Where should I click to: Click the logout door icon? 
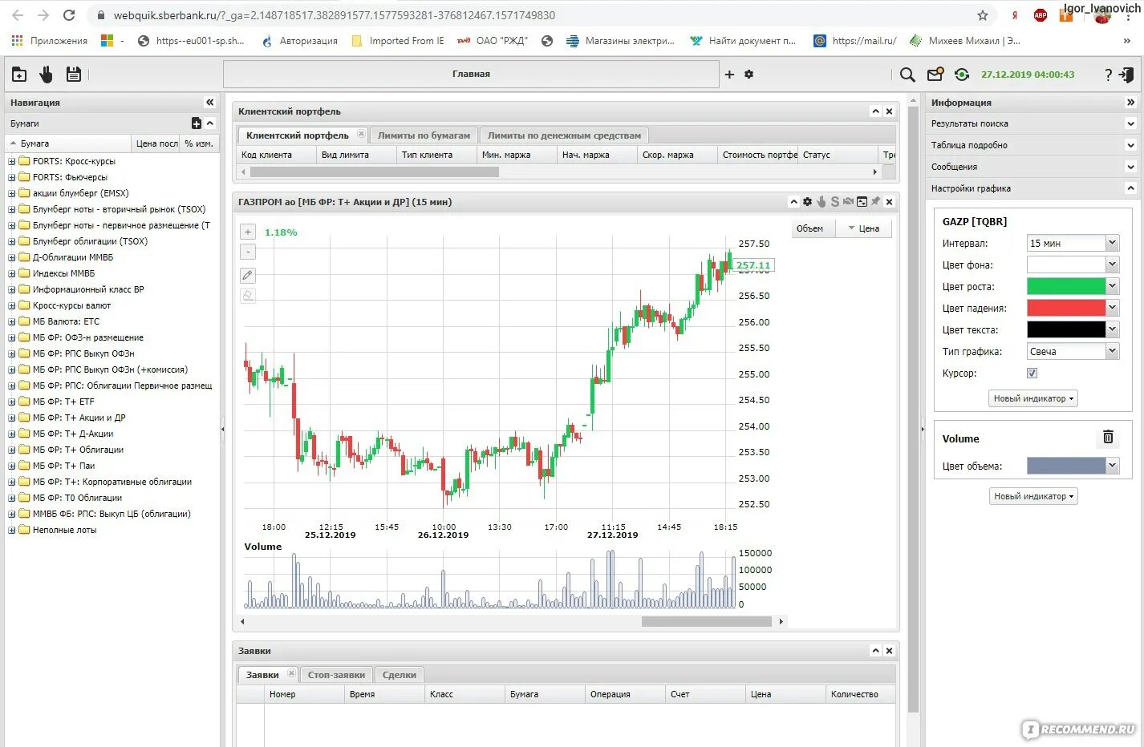(1126, 75)
